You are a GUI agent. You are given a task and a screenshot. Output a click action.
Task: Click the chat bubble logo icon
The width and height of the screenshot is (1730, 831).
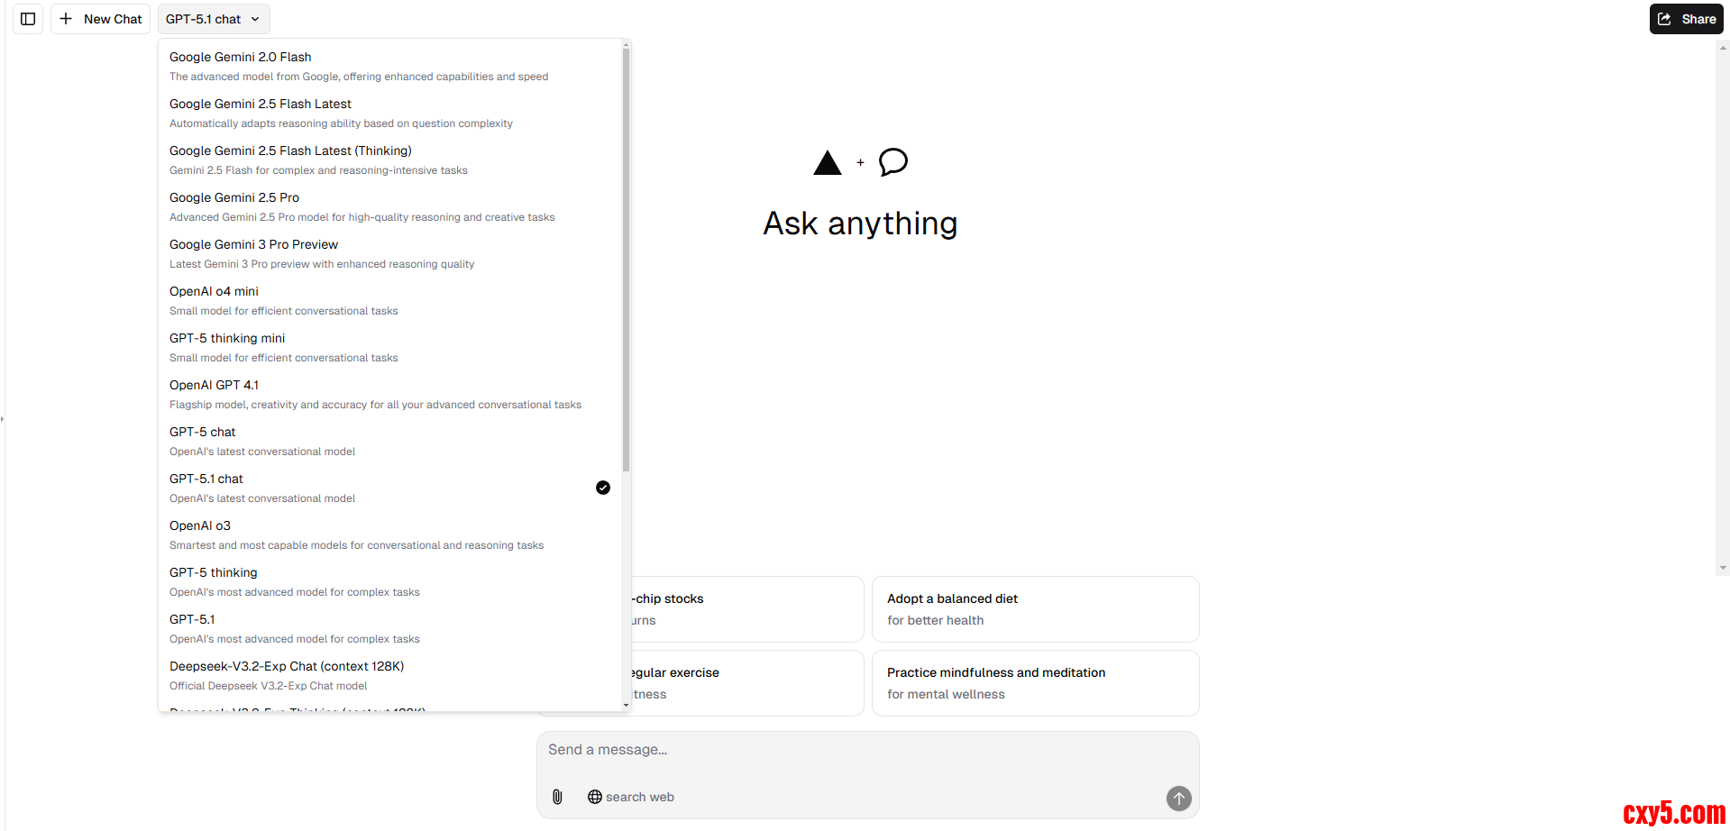[x=892, y=162]
